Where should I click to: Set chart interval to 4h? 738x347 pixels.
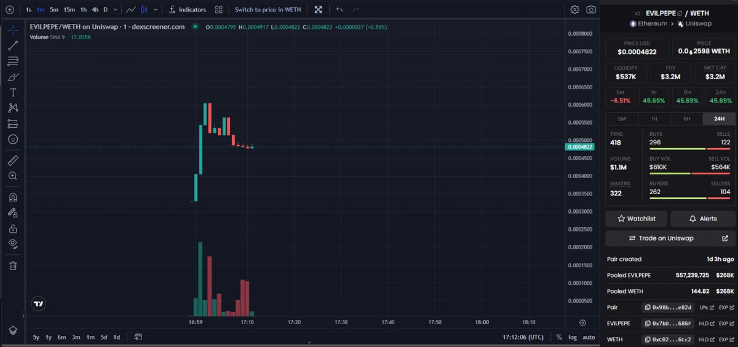point(95,10)
